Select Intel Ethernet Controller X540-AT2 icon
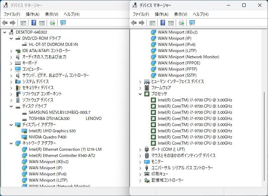The image size is (268, 196). coord(24,156)
